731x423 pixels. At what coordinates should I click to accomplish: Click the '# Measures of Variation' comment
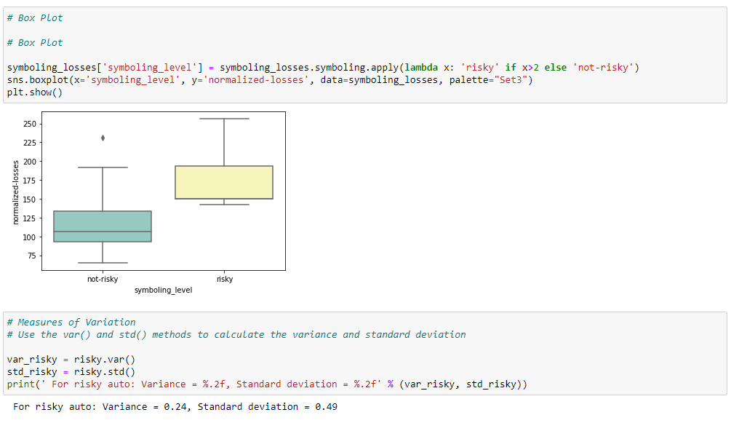[71, 322]
